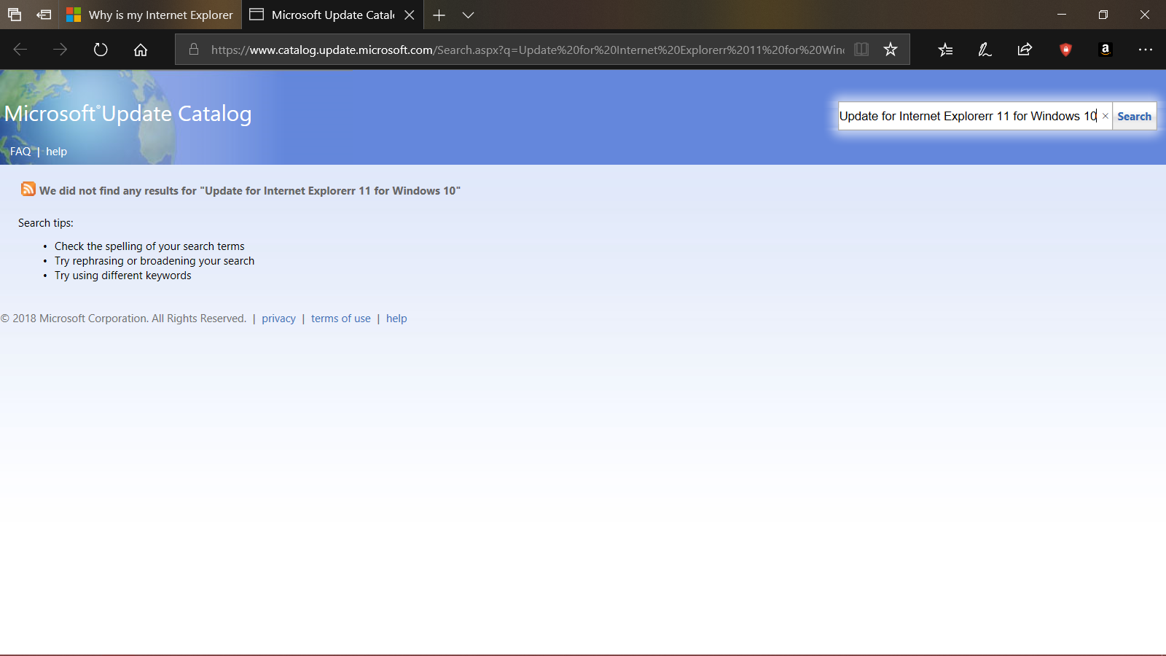Open the Amazon extension icon
1166x656 pixels.
pos(1106,50)
